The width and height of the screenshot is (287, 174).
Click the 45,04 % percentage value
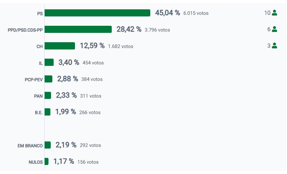click(167, 13)
